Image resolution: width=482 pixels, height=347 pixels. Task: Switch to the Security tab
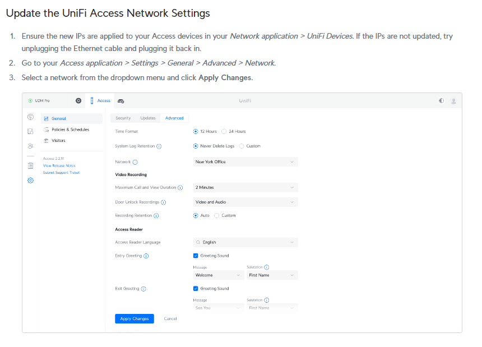click(123, 118)
